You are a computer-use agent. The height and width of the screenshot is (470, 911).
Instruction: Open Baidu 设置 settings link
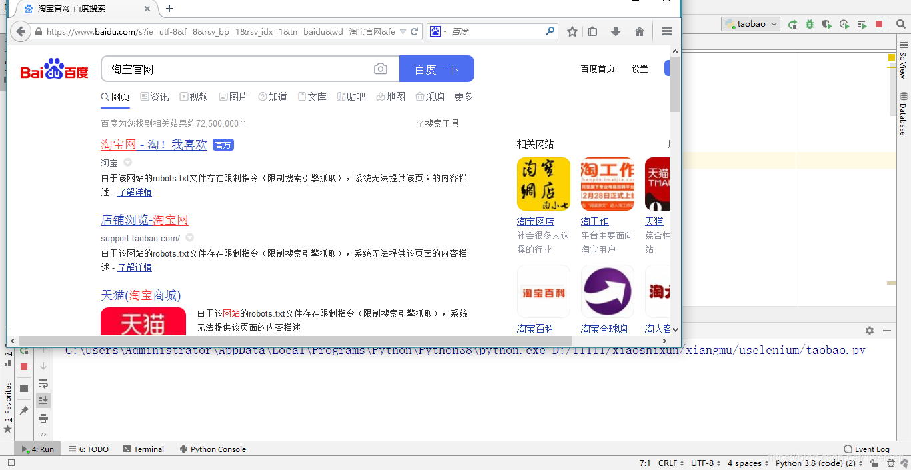pyautogui.click(x=640, y=69)
